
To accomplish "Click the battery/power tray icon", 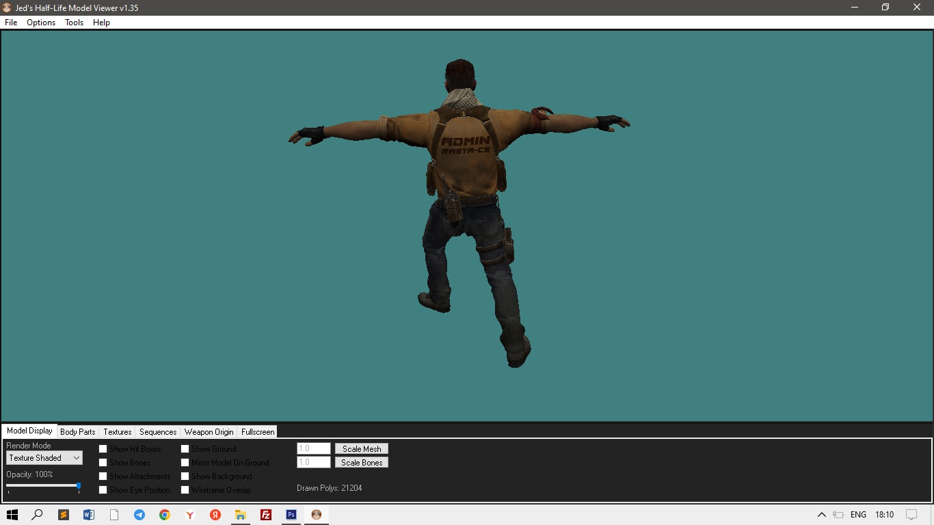I will point(839,515).
